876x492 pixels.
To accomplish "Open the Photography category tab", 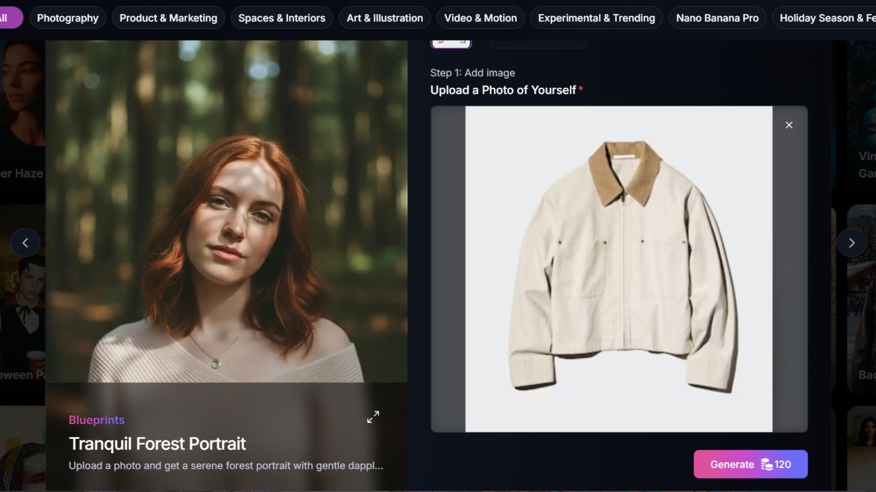I will click(x=68, y=18).
